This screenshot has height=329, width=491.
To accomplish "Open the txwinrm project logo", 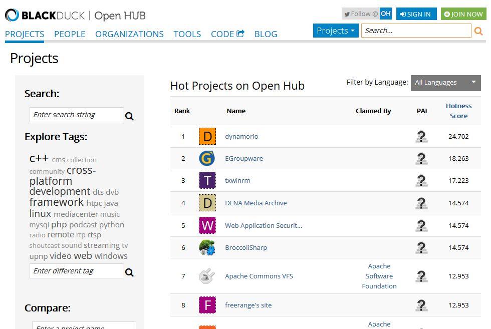I will (207, 180).
